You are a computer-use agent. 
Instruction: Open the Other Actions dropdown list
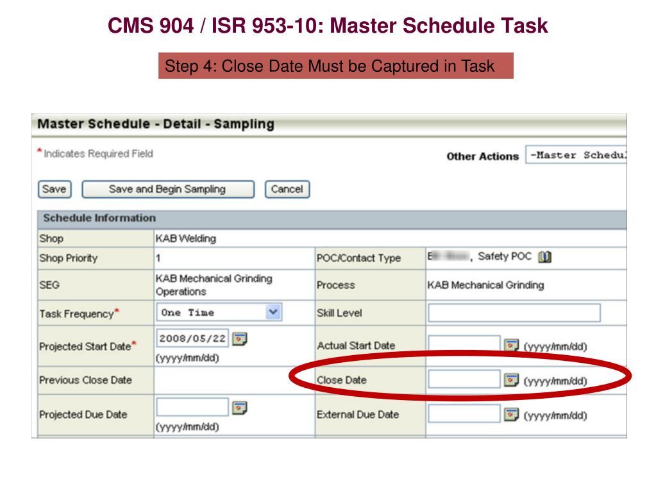click(x=576, y=155)
